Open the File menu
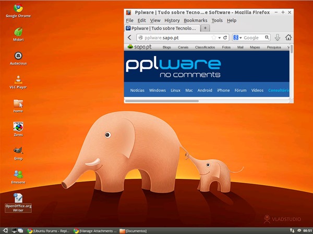 [129, 20]
